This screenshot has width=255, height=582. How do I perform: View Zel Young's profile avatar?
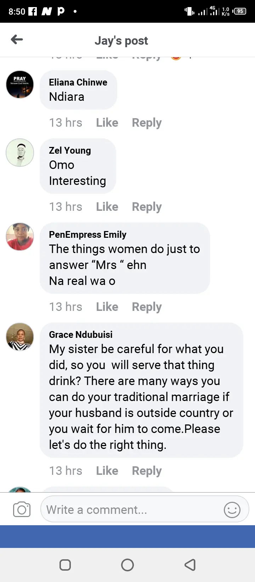(x=20, y=153)
